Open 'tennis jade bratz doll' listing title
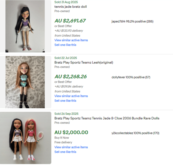This screenshot has height=165, width=173. tap(71, 7)
